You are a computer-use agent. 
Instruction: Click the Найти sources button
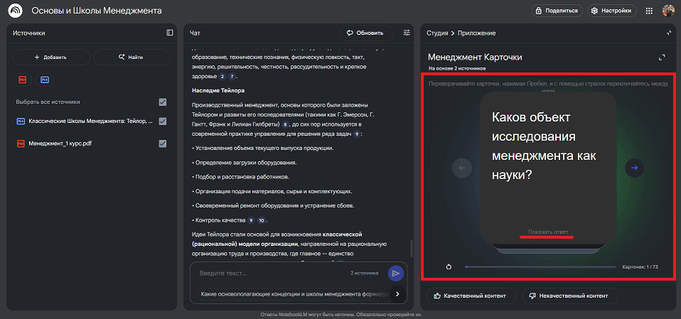click(132, 57)
